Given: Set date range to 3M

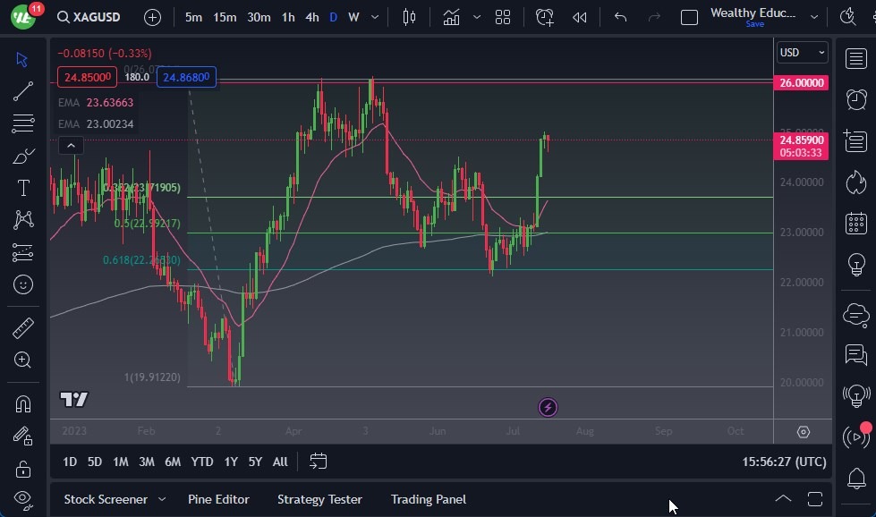Looking at the screenshot, I should (x=147, y=462).
